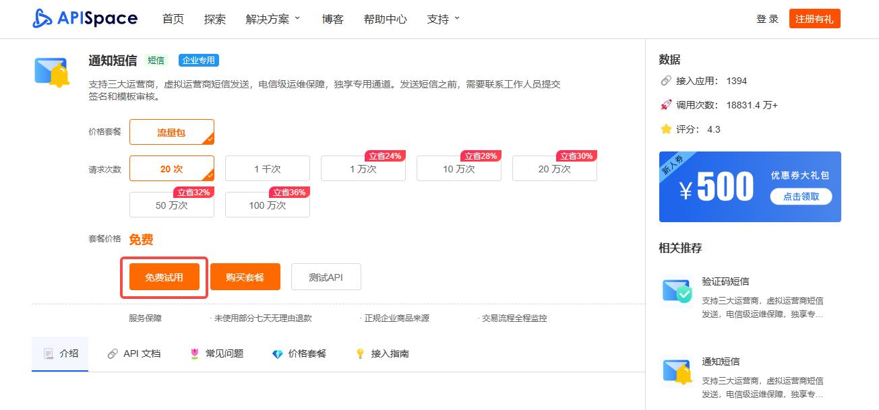Click the lightbulb icon on the 接入指南 tab
Viewport: 879px width, 410px height.
(x=361, y=353)
